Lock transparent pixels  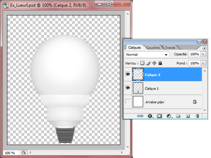142,63
